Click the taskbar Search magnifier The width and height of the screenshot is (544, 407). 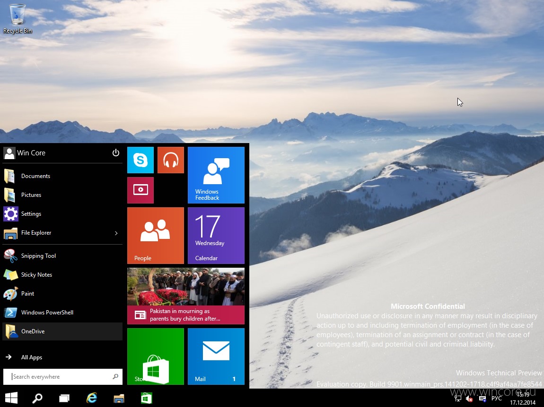point(37,398)
